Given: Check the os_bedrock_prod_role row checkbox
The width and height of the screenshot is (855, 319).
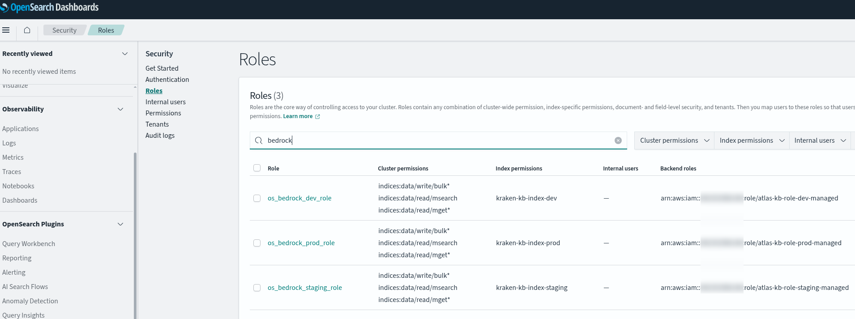Looking at the screenshot, I should 257,243.
